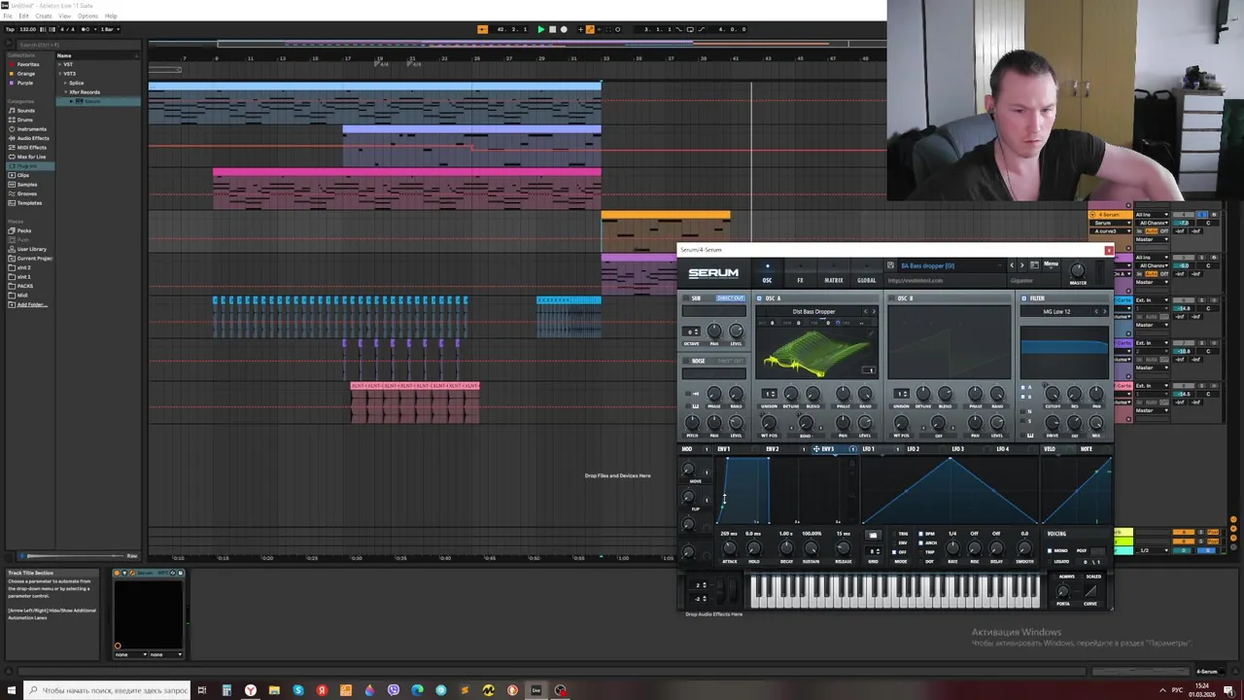Open the Help menu
1244x700 pixels.
(111, 17)
